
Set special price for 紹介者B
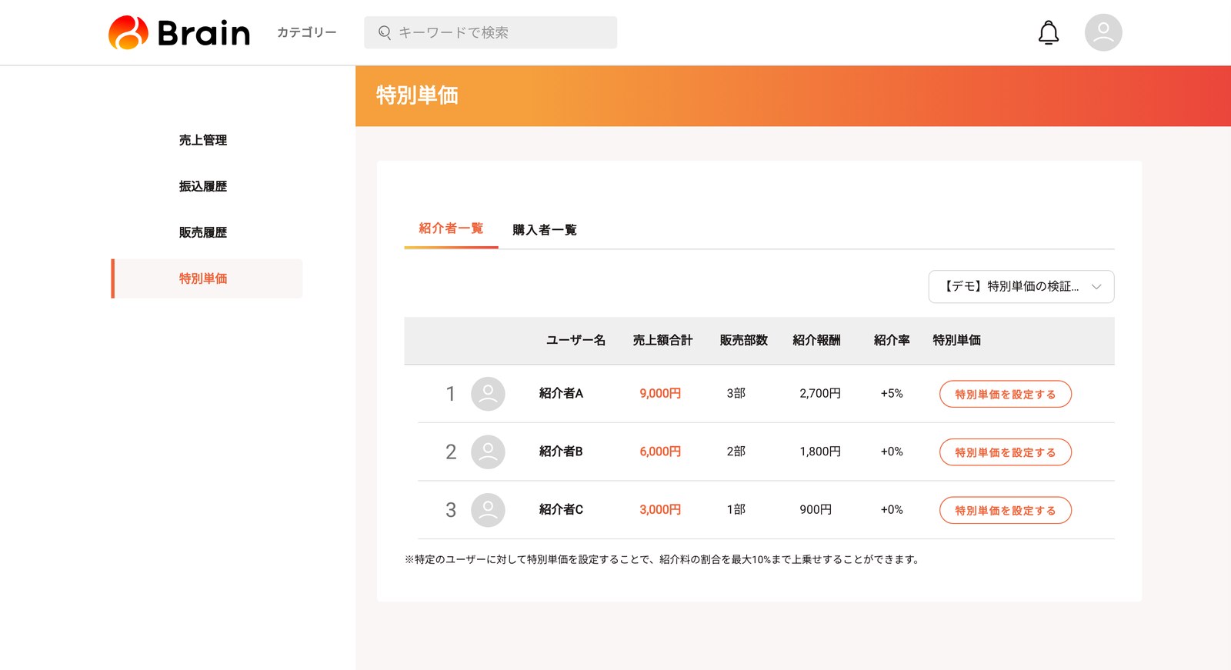tap(1005, 452)
